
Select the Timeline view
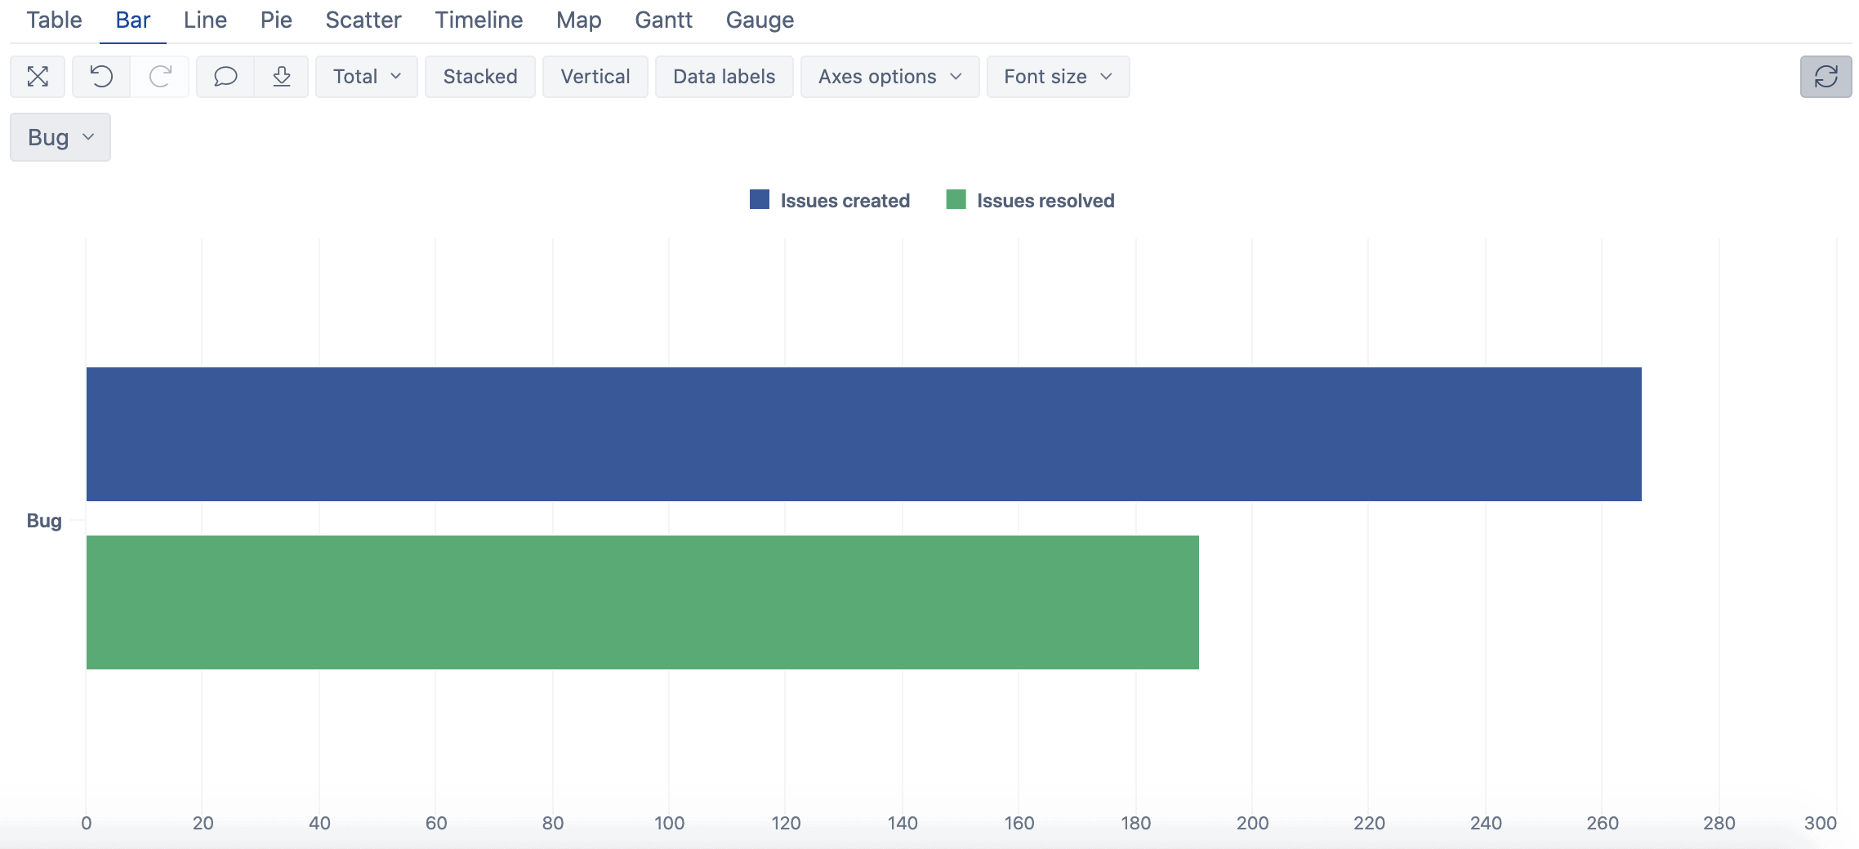tap(479, 20)
